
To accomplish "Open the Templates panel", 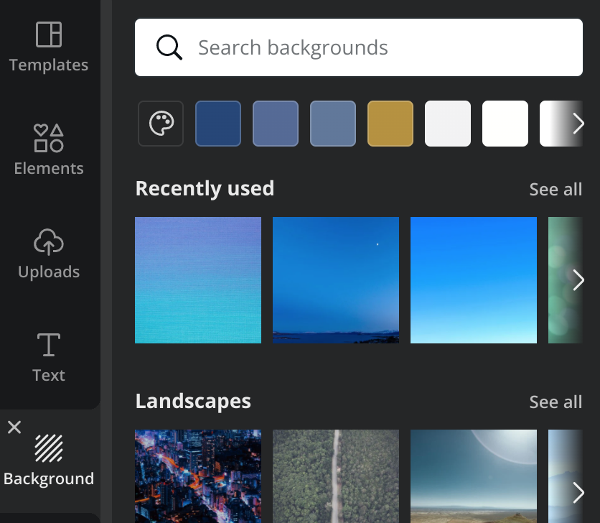I will (49, 47).
